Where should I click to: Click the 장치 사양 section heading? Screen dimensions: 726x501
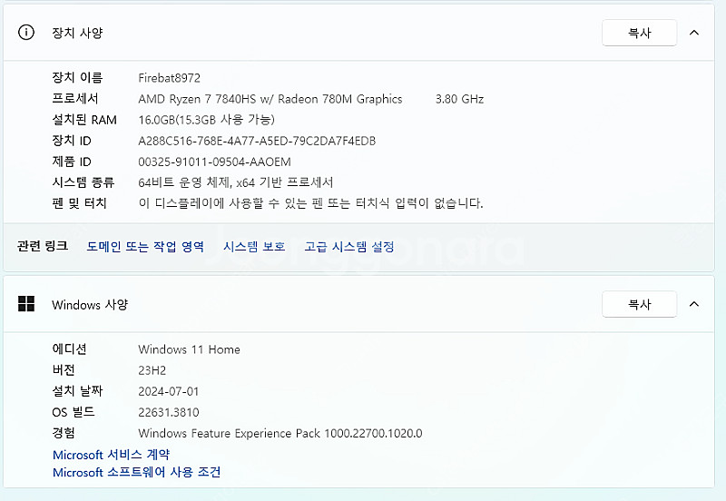pyautogui.click(x=77, y=33)
